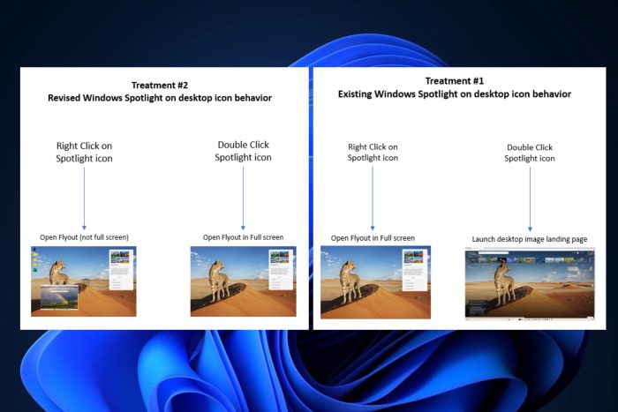The height and width of the screenshot is (412, 618).
Task: Open the not-full-screen flyout thumbnail
Action: 84,281
